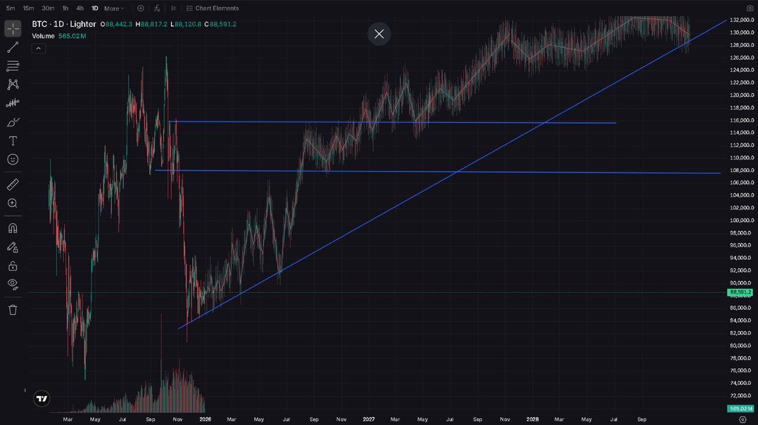Click the 2026 label on time axis
This screenshot has height=425, width=758.
click(205, 418)
